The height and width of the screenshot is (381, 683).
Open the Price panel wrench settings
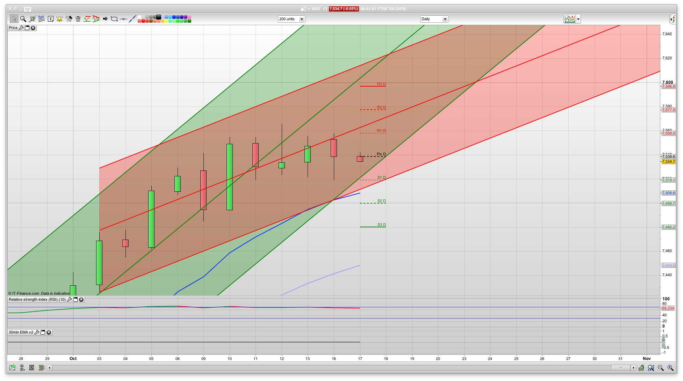[x=21, y=28]
